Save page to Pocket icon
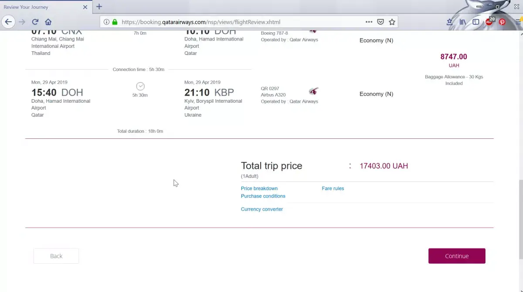 click(x=380, y=22)
